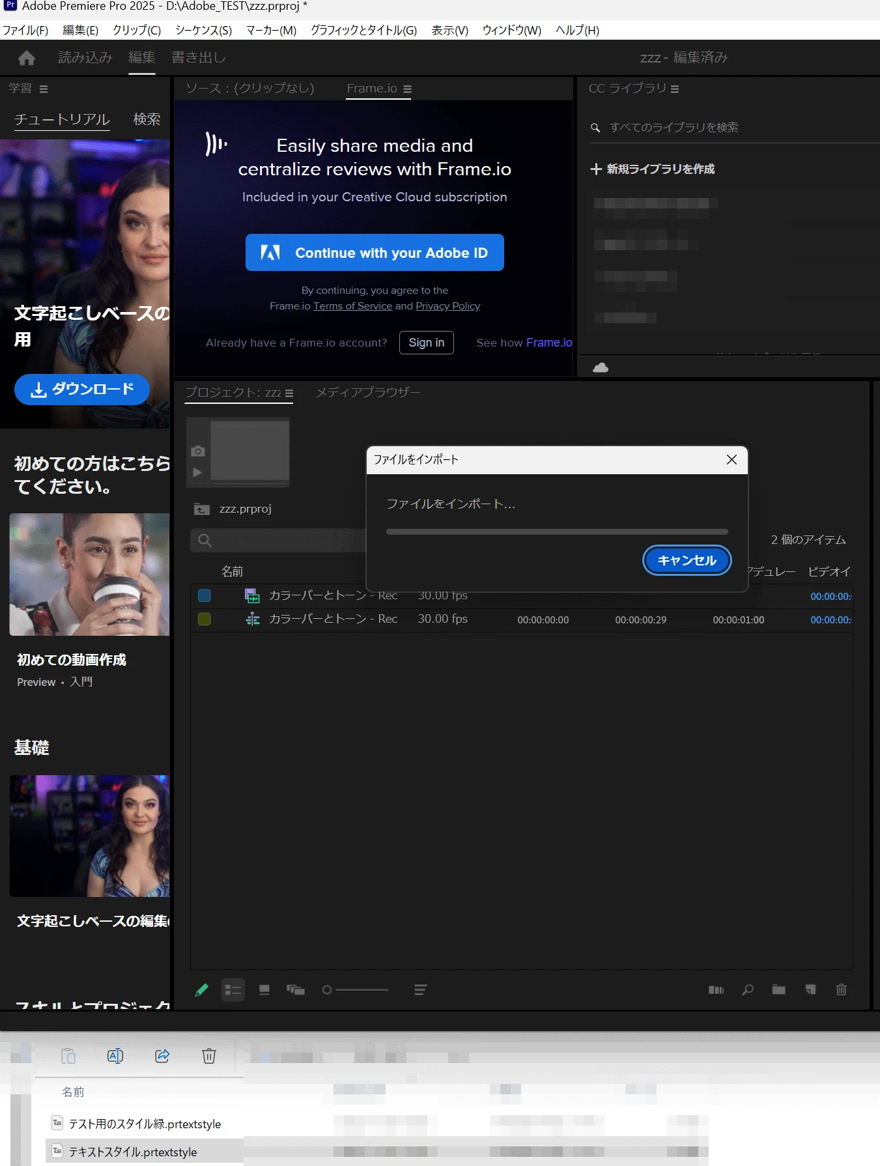Open the ファイル(F) menu
Image resolution: width=880 pixels, height=1166 pixels.
click(x=25, y=30)
